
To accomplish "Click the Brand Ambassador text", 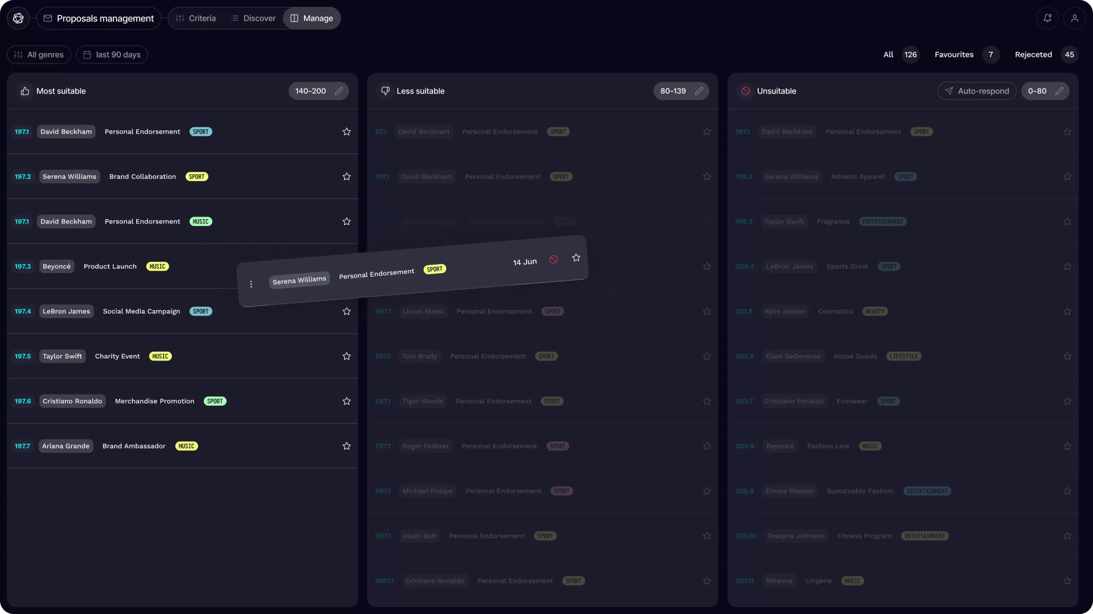I will pos(134,446).
